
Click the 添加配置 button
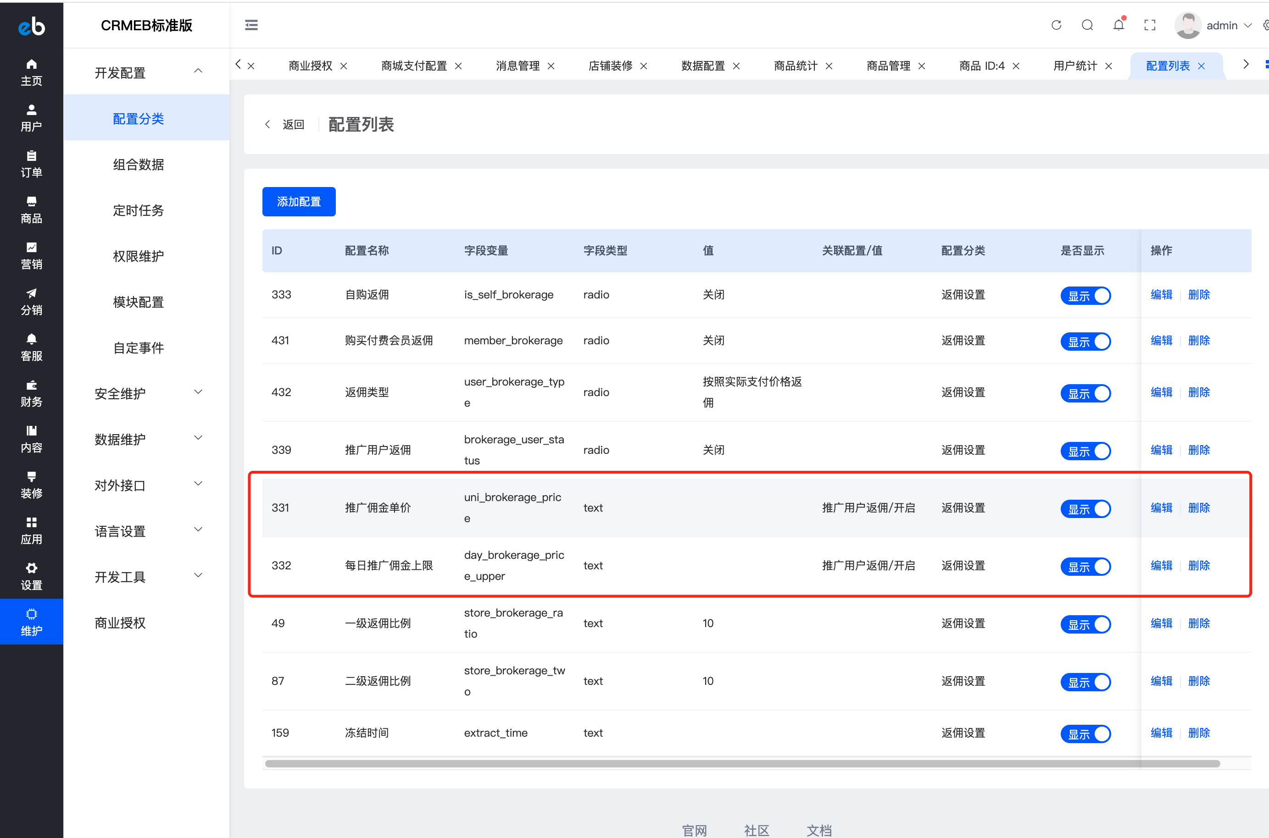[x=299, y=202]
